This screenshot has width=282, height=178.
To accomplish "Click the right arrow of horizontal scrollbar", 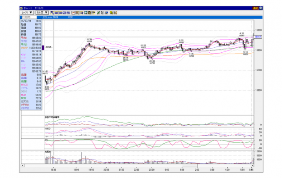I will pos(252,165).
